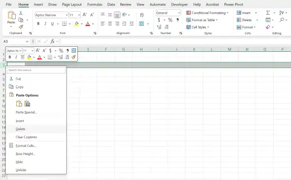This screenshot has height=180, width=291.
Task: Click the Fill down icon in Editing
Action: (x=268, y=20)
